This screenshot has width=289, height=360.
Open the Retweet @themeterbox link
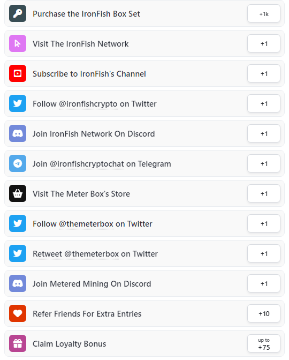click(x=75, y=254)
